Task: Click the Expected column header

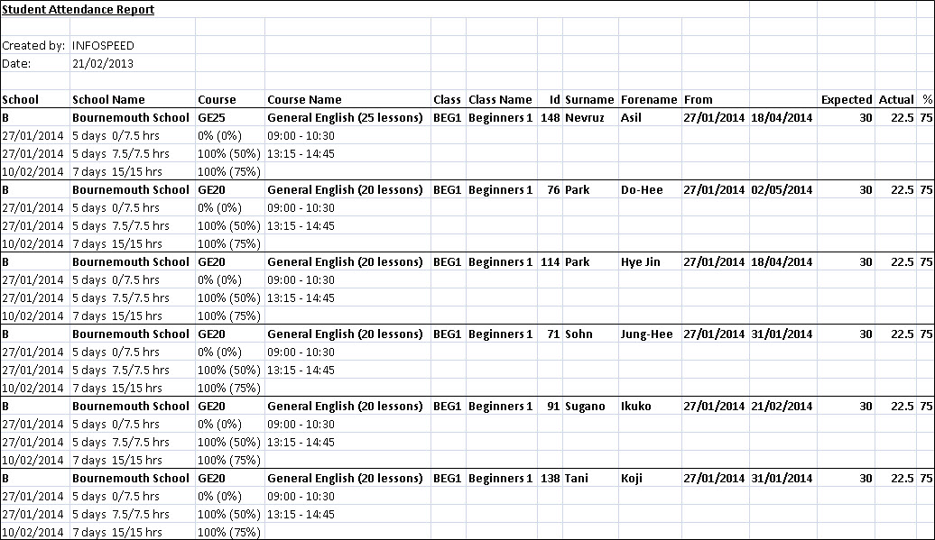Action: (846, 99)
